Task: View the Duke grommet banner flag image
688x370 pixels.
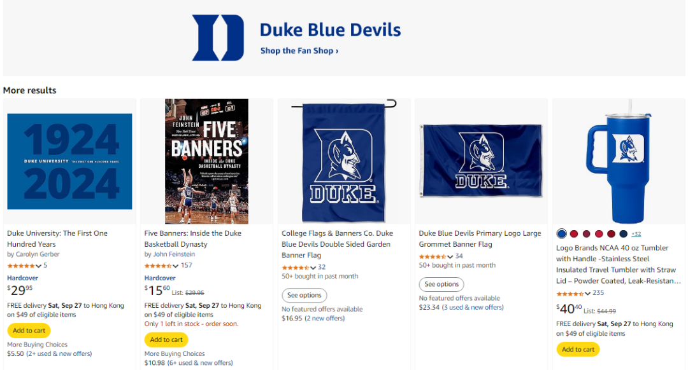Action: click(x=481, y=160)
